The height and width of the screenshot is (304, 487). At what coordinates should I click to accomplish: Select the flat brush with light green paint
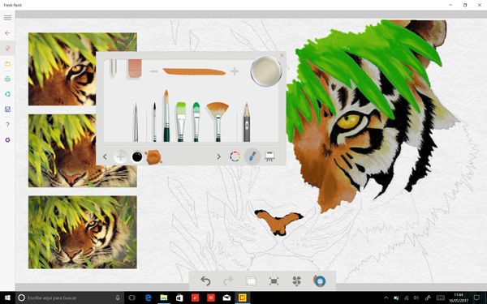click(181, 122)
